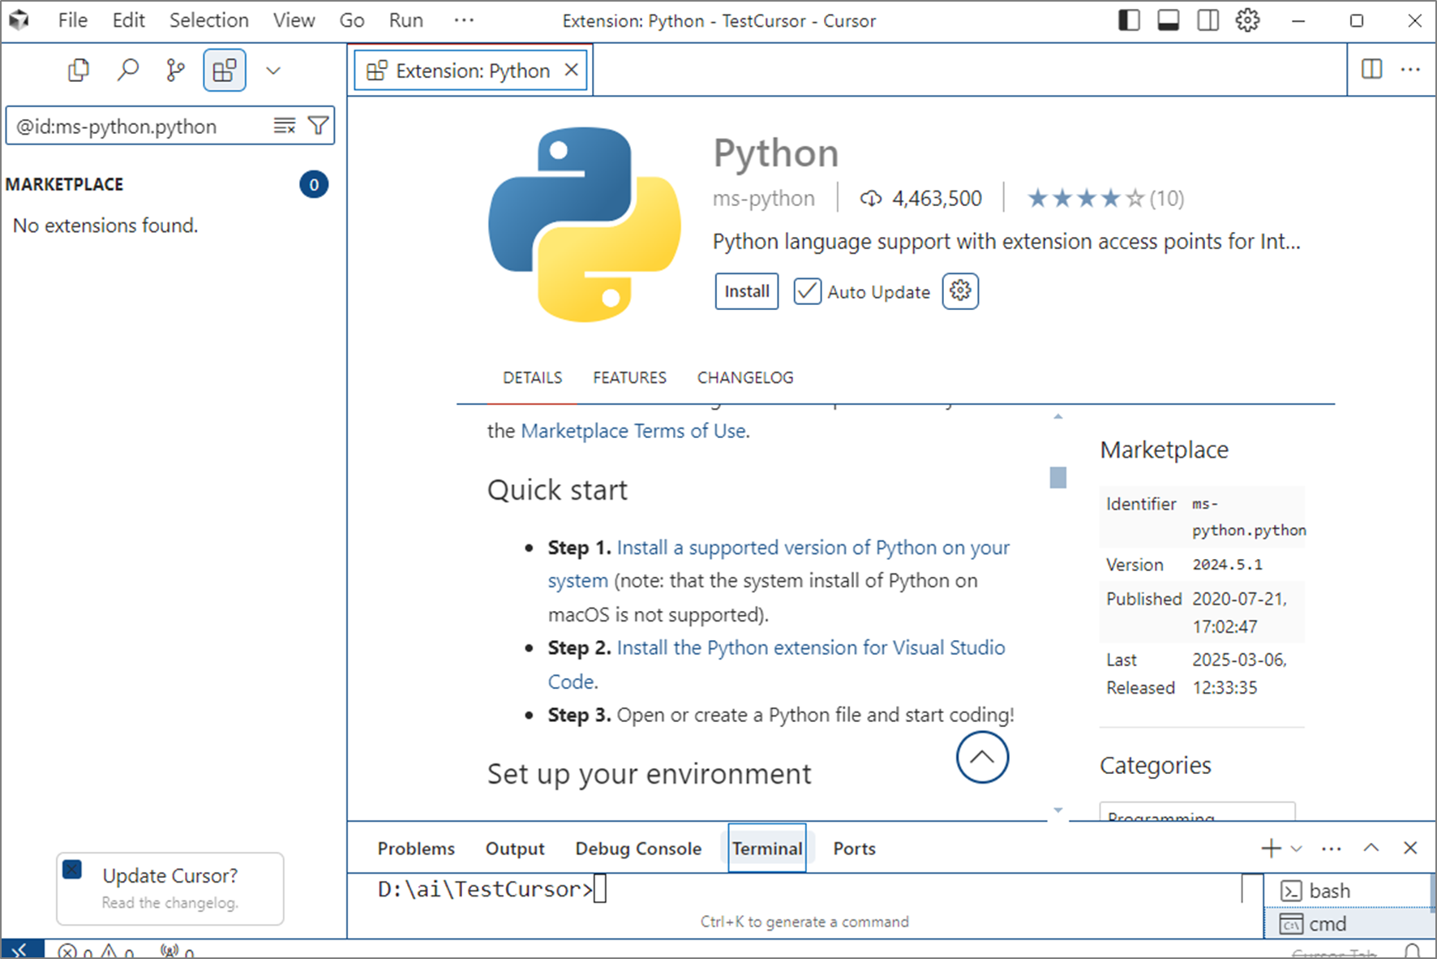The width and height of the screenshot is (1437, 959).
Task: Open the File menu
Action: (73, 20)
